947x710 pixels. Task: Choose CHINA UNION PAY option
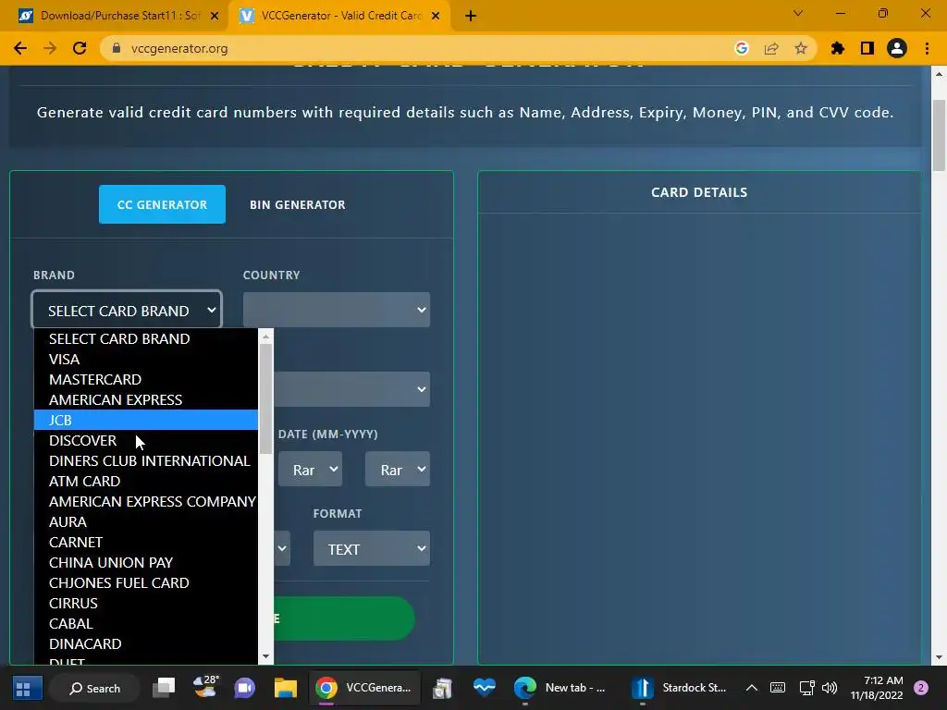[x=145, y=563]
